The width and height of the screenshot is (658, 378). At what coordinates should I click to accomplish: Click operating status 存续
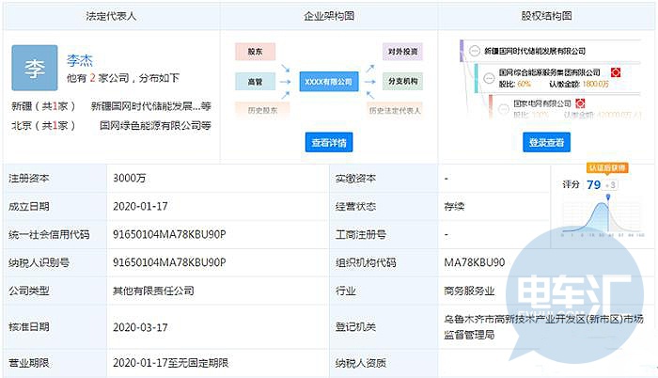click(x=454, y=206)
